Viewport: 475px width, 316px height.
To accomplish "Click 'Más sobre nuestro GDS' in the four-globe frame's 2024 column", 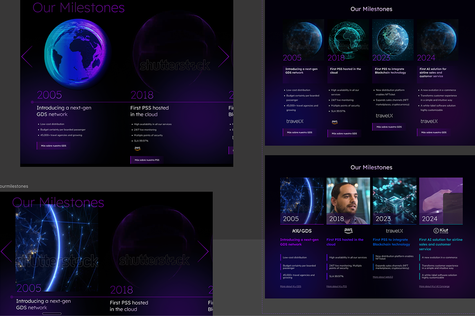I will 434,132.
